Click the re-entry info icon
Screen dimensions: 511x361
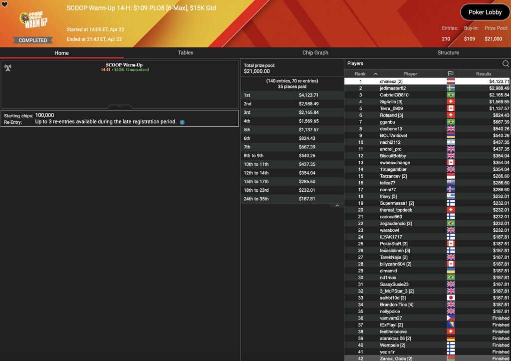[182, 122]
